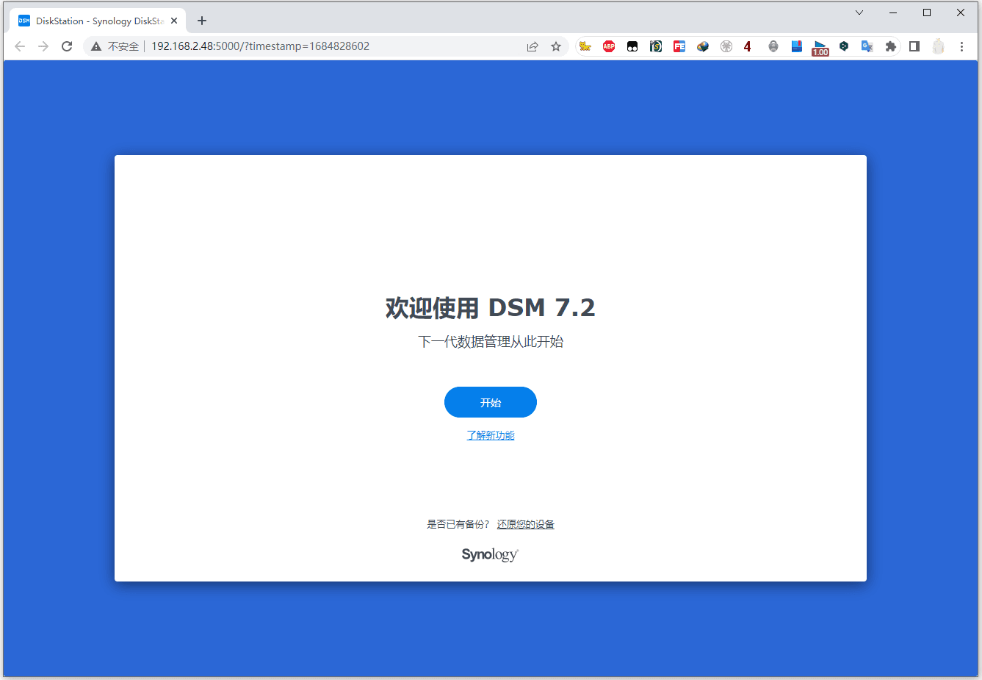Click the Google Translate extension icon
982x680 pixels.
tap(867, 46)
